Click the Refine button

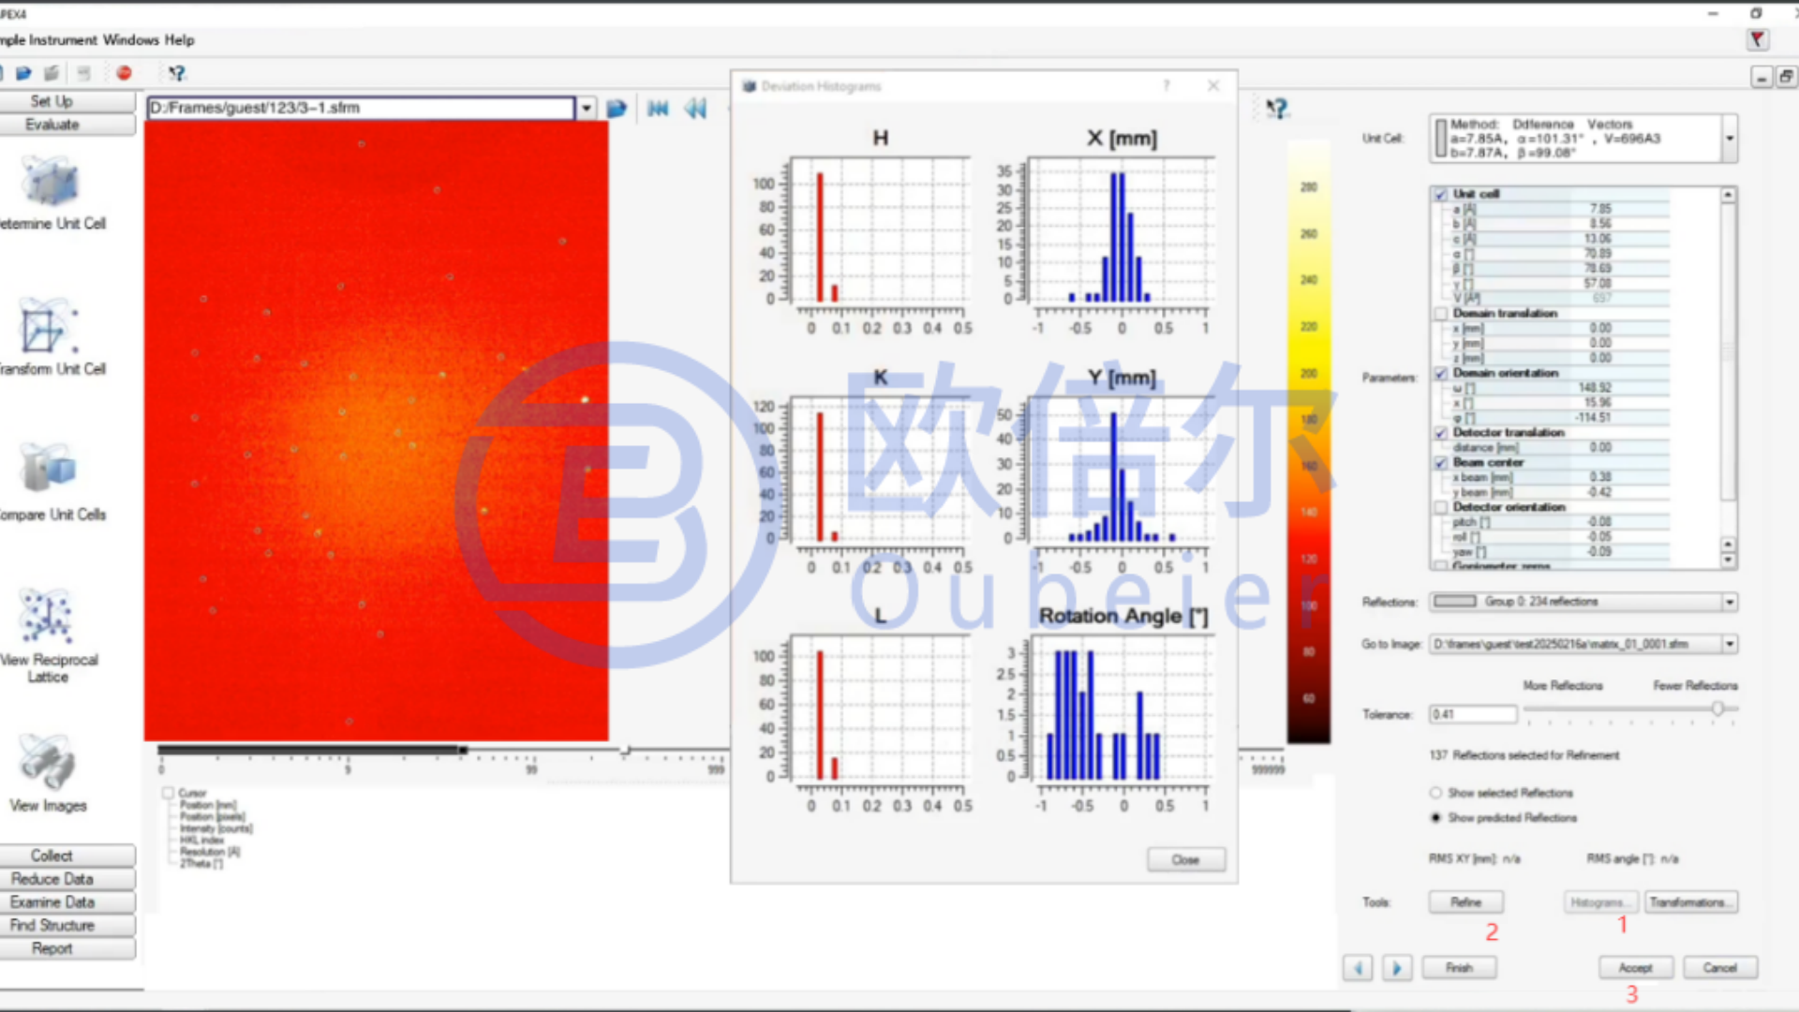click(1466, 902)
